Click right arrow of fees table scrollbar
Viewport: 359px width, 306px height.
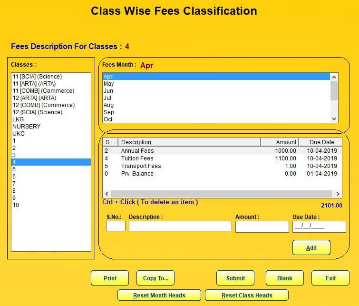click(x=338, y=194)
